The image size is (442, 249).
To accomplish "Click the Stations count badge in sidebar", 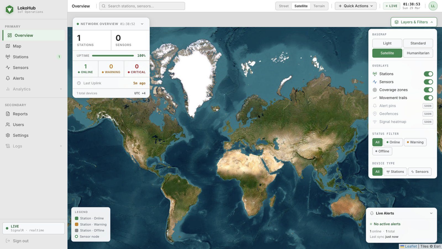I will point(59,57).
